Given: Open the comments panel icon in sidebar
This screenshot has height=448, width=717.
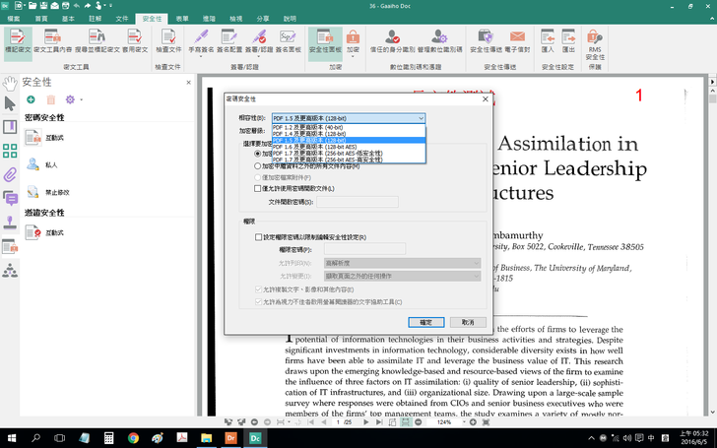Looking at the screenshot, I should pyautogui.click(x=10, y=199).
